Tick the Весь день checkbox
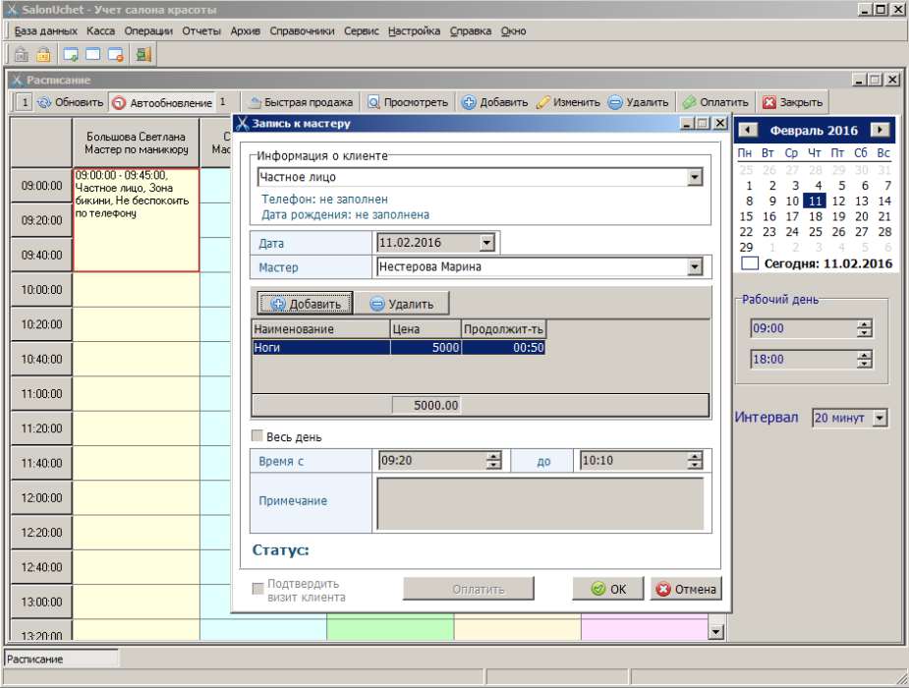 [257, 435]
